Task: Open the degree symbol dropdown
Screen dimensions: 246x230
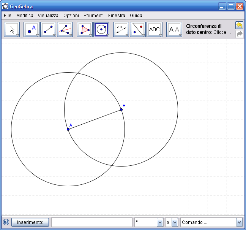Action: [x=160, y=222]
